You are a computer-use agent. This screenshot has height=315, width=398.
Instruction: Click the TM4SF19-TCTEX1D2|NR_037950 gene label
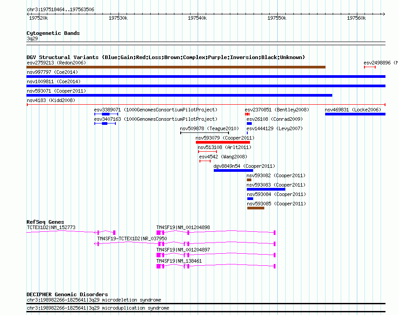point(132,238)
